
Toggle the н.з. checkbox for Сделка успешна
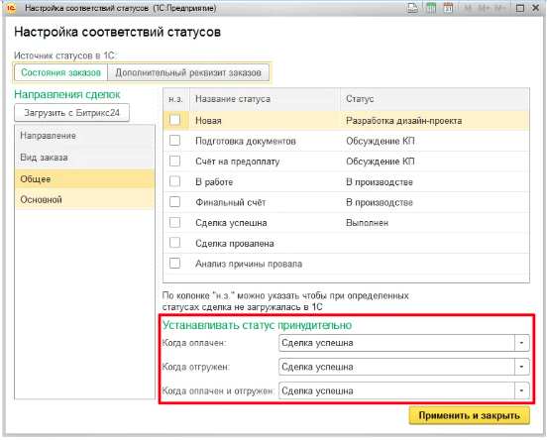(x=174, y=222)
